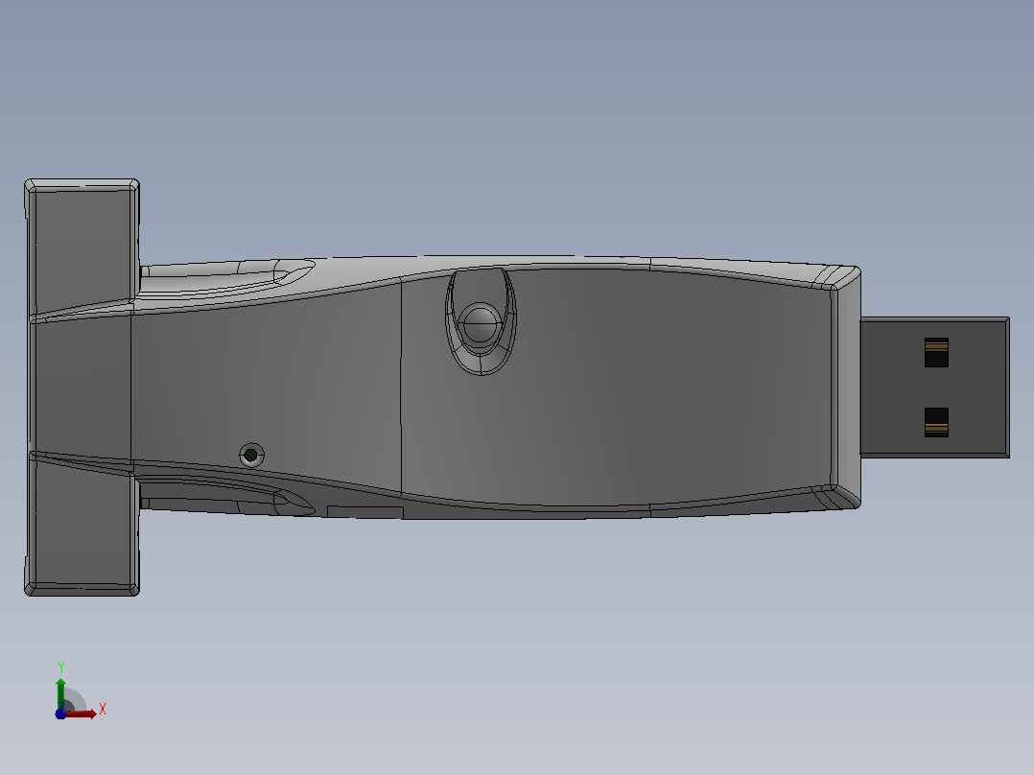Select the metal USB connector plug
Screen dimensions: 1034x775
tap(934, 387)
